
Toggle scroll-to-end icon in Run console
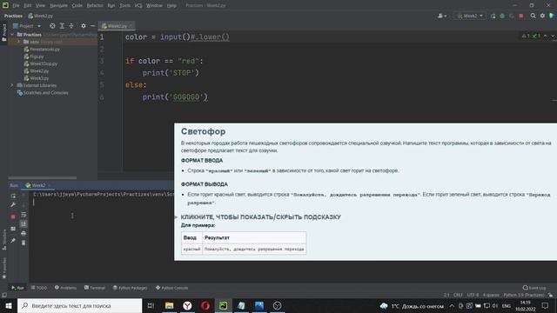click(23, 223)
